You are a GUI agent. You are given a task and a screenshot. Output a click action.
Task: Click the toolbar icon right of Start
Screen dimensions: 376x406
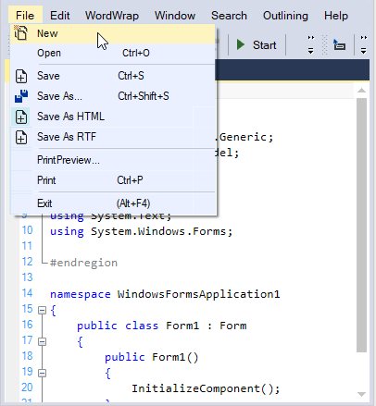coord(339,44)
